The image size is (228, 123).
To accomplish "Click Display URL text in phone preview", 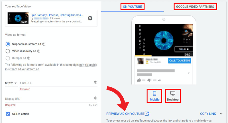I will (155, 62).
